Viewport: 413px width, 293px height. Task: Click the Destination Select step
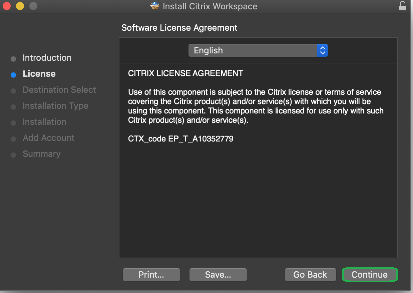pos(59,90)
